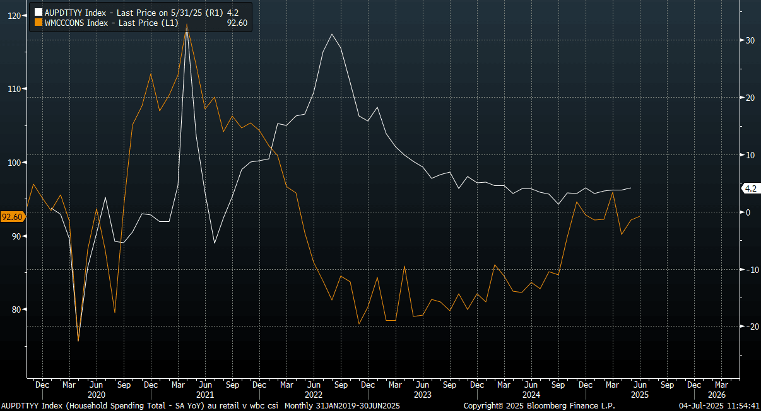Click the 4.2 right axis value tag
Screen dimensions: 761x411
coord(750,188)
